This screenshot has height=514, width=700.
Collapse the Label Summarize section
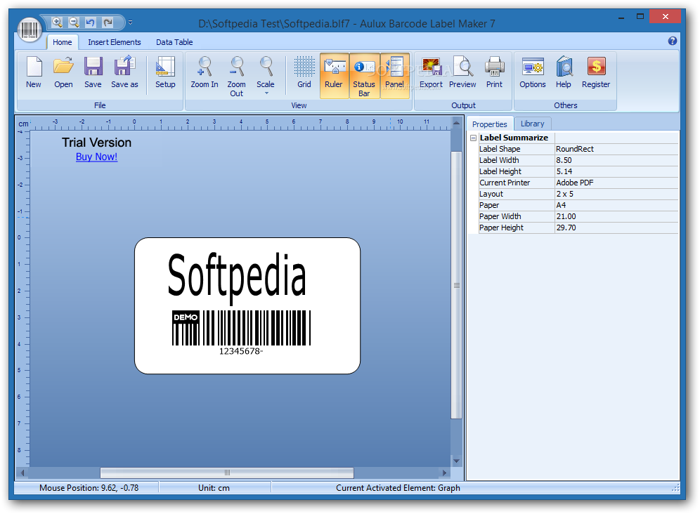(x=473, y=138)
